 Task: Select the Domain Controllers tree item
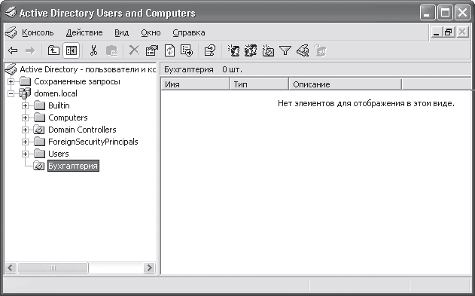pyautogui.click(x=82, y=130)
